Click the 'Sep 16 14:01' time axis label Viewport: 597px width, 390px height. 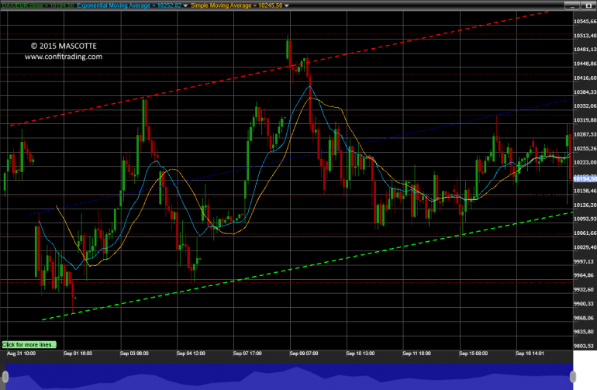(530, 354)
